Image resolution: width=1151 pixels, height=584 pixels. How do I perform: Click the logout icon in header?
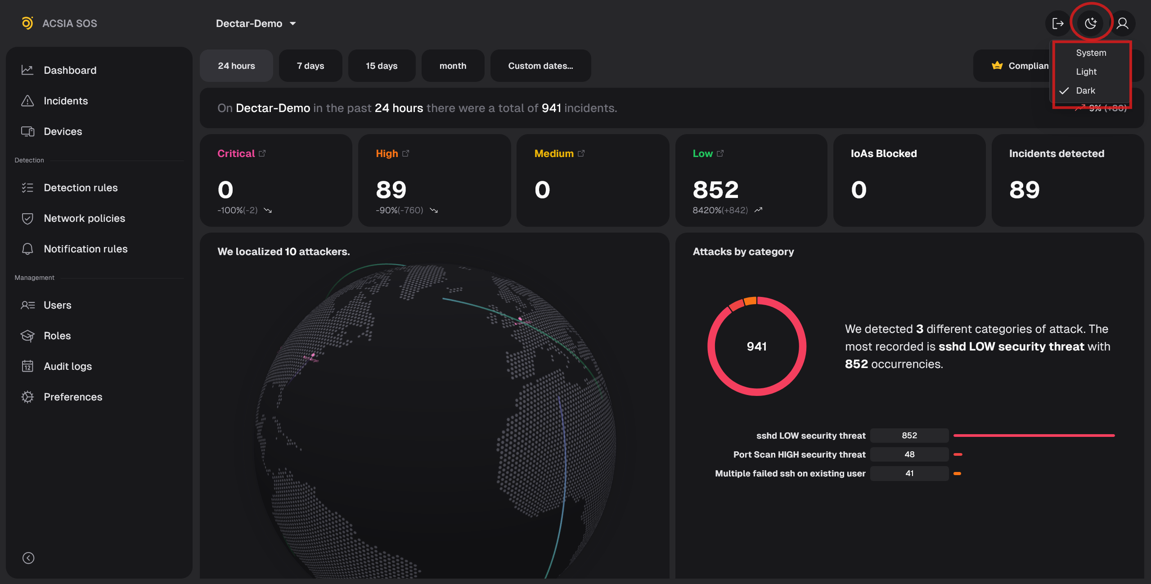pos(1057,23)
